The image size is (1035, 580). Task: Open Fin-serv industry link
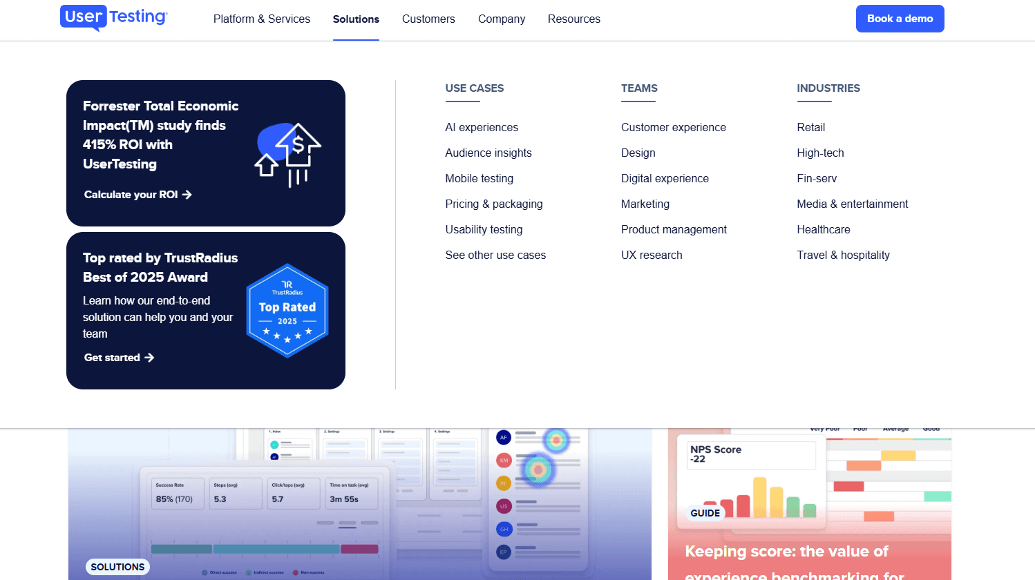click(817, 179)
